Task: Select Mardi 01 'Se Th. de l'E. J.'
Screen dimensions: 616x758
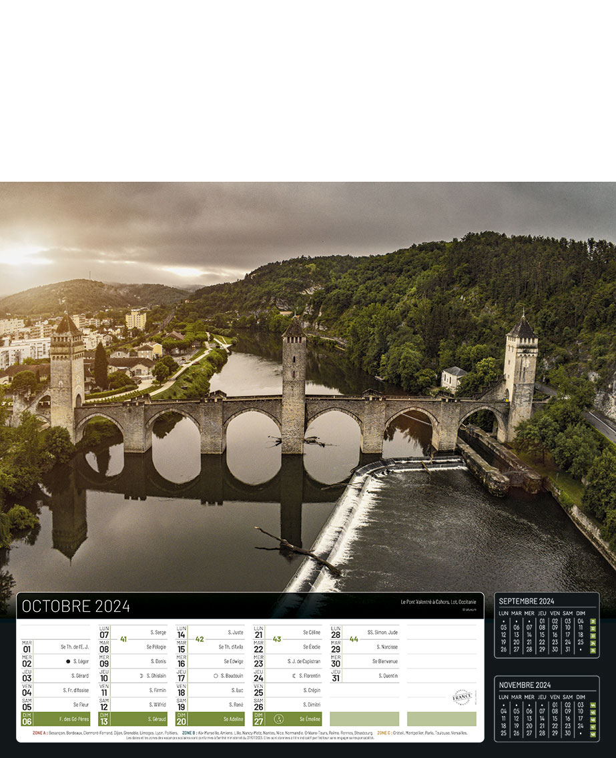Action: pyautogui.click(x=55, y=647)
